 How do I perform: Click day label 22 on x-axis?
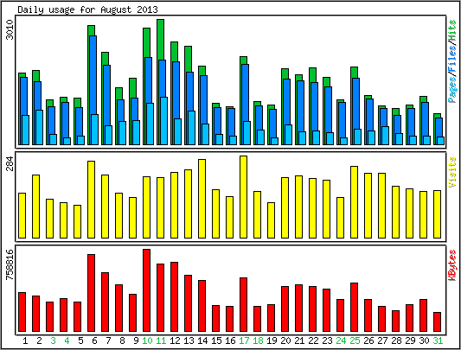(x=313, y=340)
